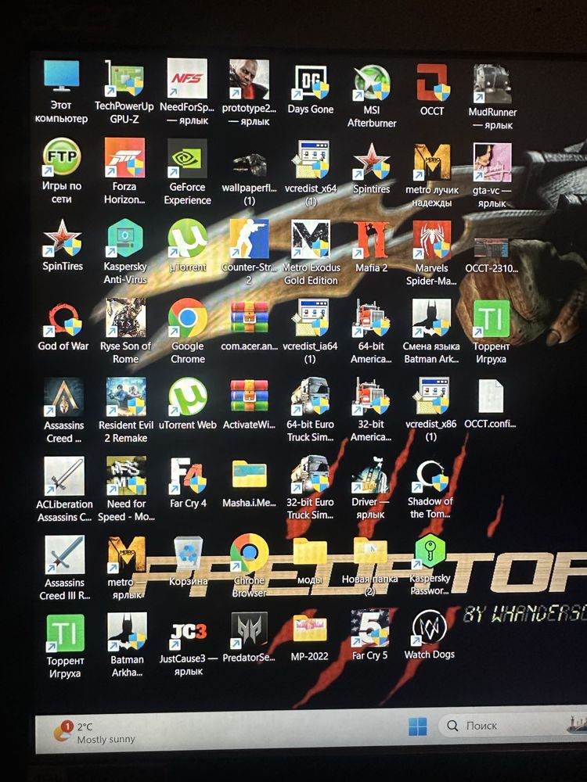This screenshot has height=782, width=587.
Task: Open Google Chrome desktop icon
Action: [188, 318]
